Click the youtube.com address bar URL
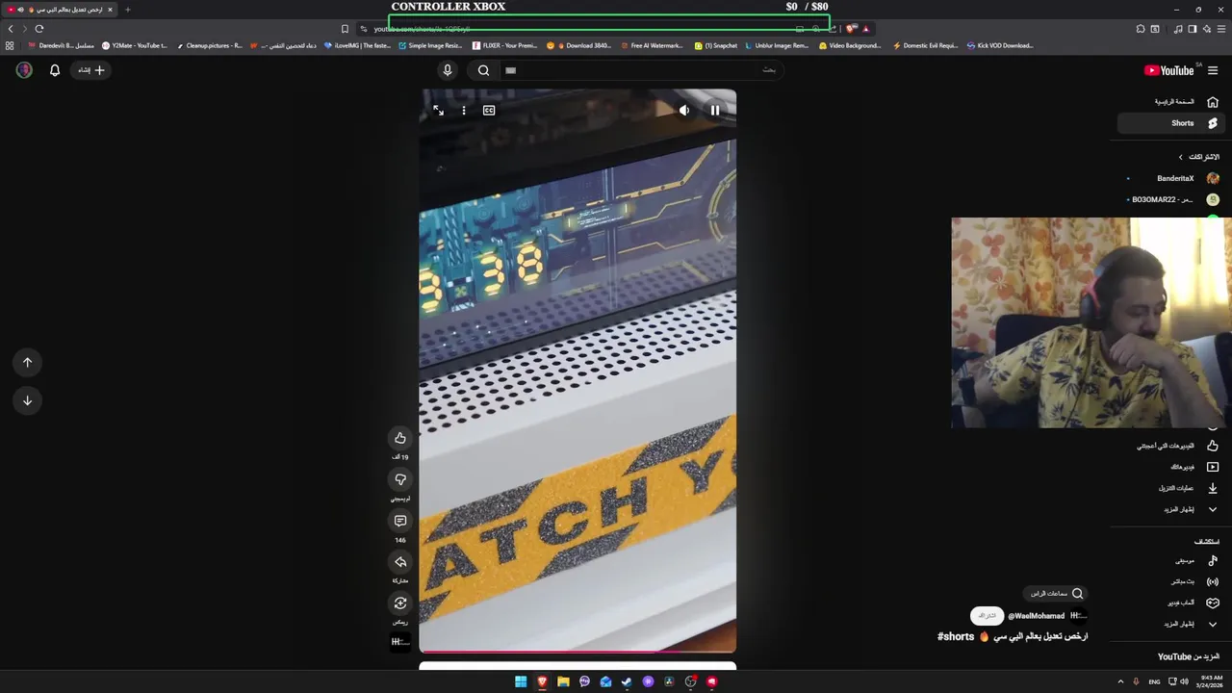This screenshot has height=693, width=1232. click(x=422, y=29)
